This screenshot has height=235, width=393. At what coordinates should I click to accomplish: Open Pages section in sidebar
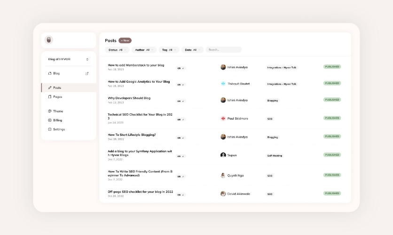[69, 97]
